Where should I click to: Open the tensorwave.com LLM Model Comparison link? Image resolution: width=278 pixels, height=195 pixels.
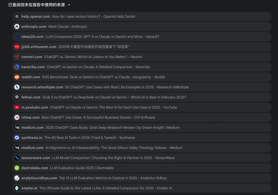tap(142, 158)
